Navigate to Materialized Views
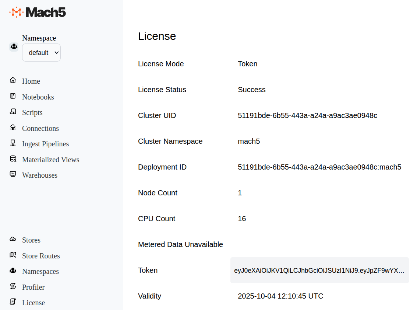Image resolution: width=417 pixels, height=310 pixels. pos(50,160)
